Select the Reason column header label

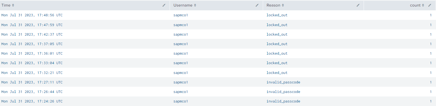[x=273, y=5]
